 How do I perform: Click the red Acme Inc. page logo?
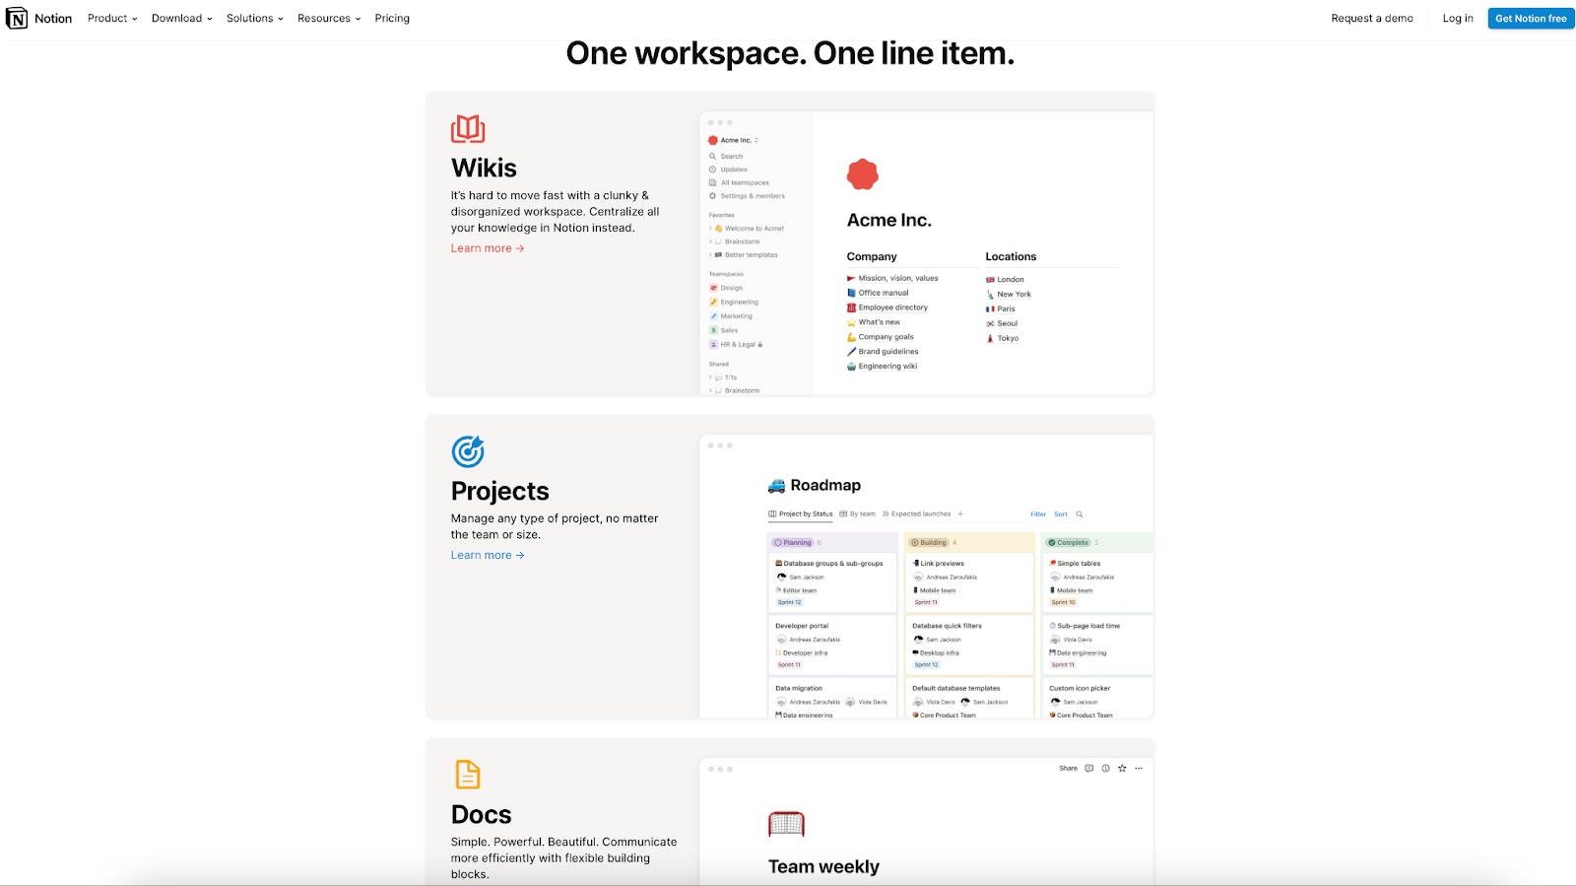click(863, 174)
